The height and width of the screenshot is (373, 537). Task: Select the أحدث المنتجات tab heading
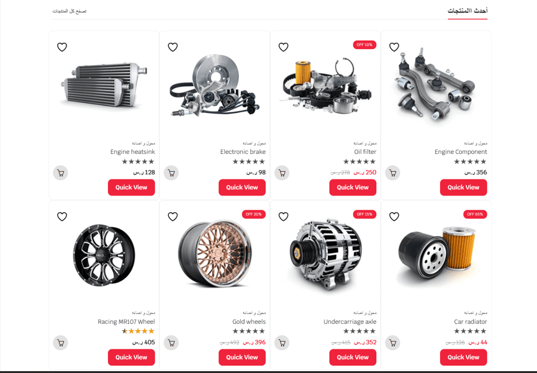pos(467,11)
